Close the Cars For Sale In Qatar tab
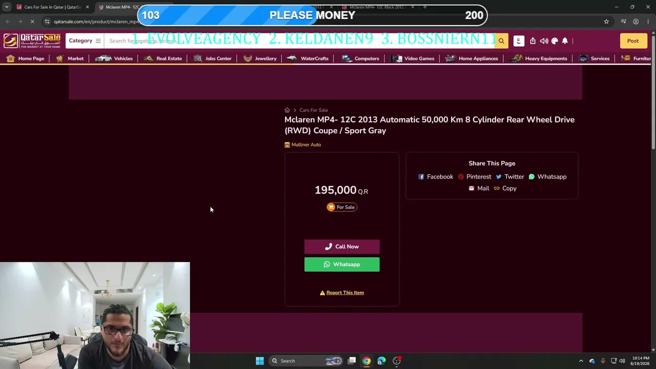 87,7
